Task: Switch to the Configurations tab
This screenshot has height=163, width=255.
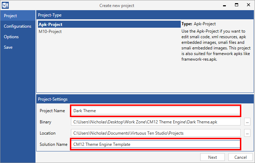Action: (x=18, y=26)
